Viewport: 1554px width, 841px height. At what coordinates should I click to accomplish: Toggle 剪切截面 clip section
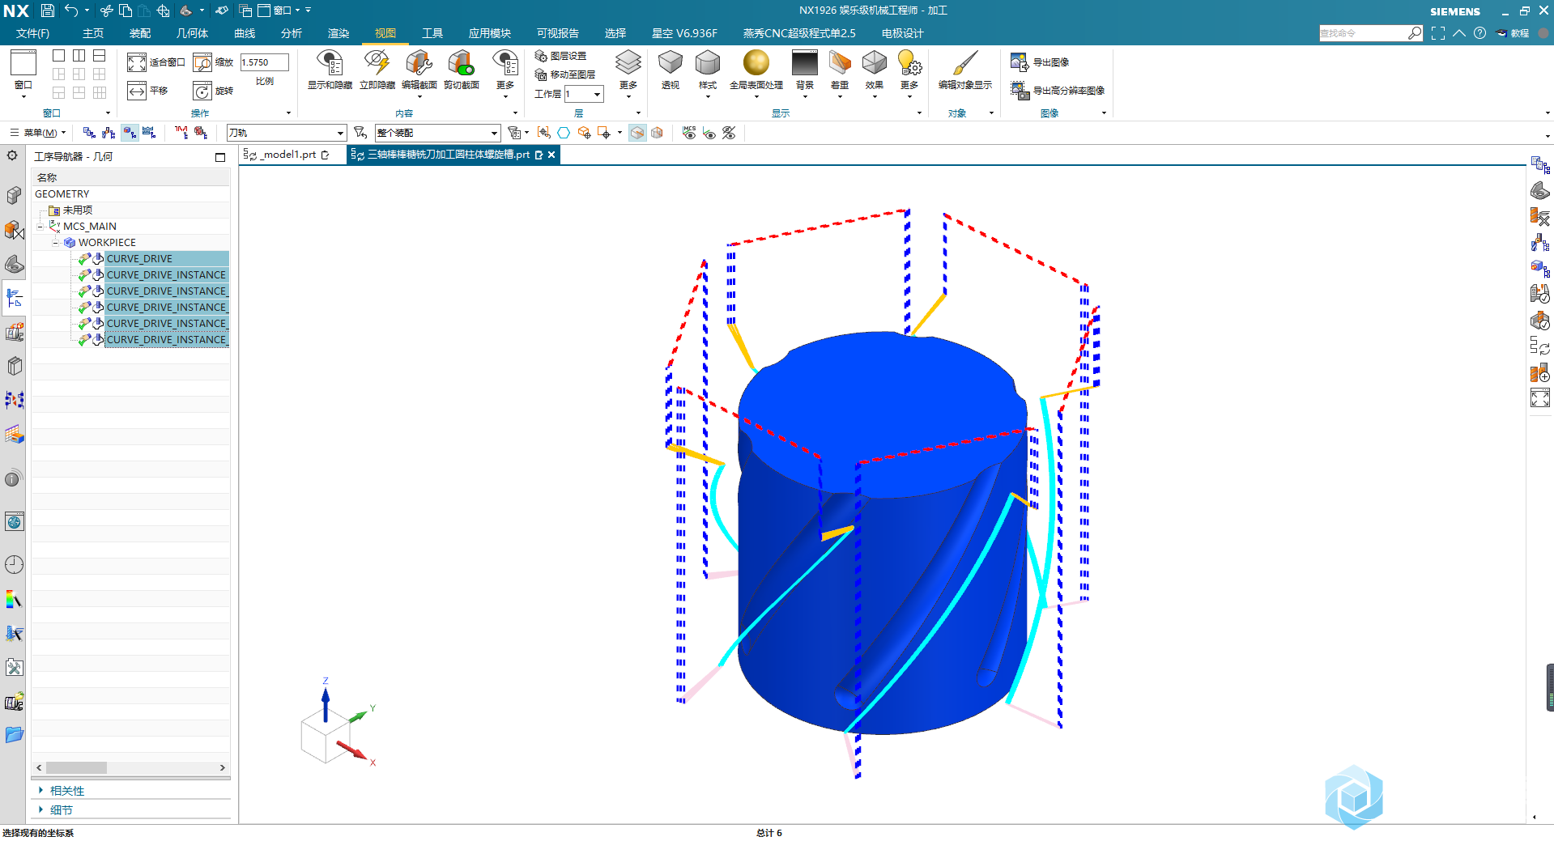(x=462, y=69)
